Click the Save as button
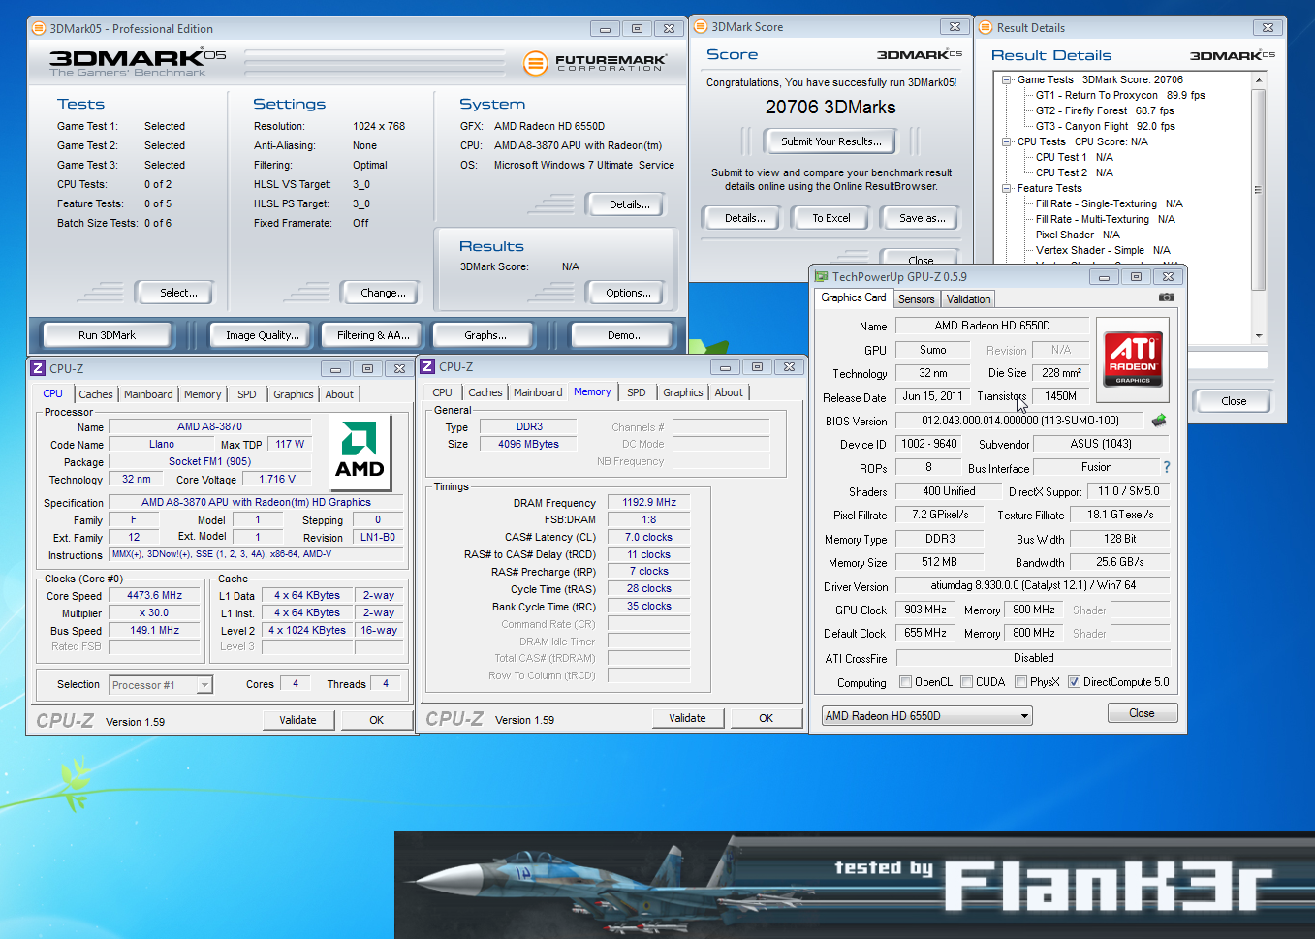The width and height of the screenshot is (1315, 939). (x=922, y=218)
